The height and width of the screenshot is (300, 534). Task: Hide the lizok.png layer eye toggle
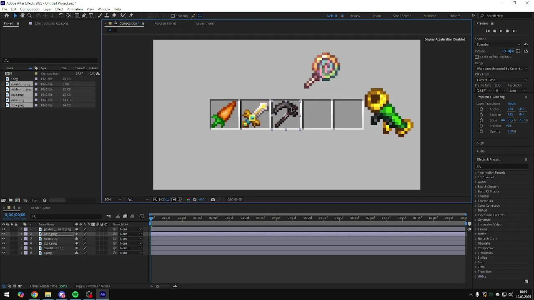point(3,243)
